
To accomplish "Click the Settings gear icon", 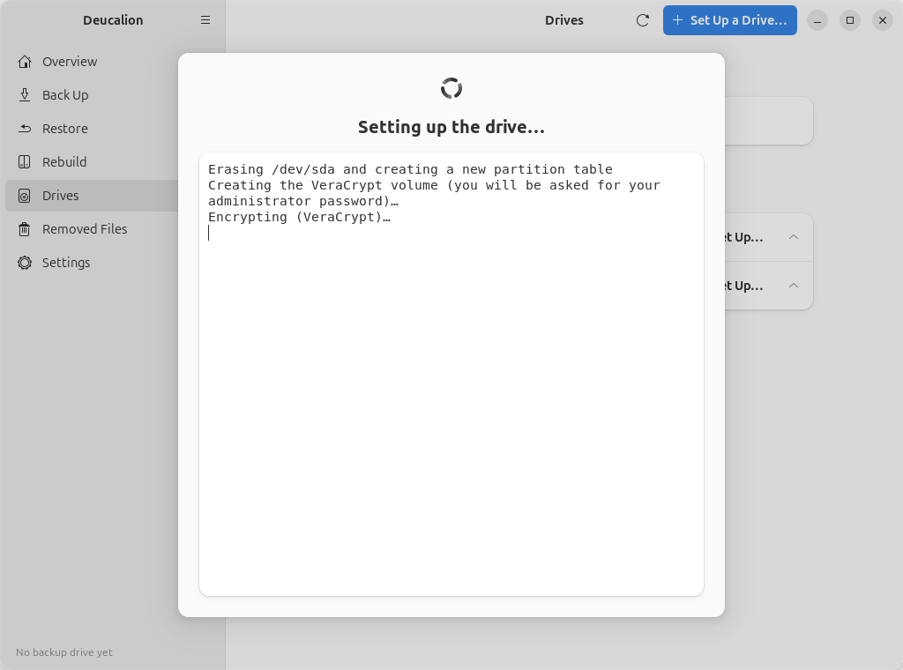I will [x=24, y=263].
